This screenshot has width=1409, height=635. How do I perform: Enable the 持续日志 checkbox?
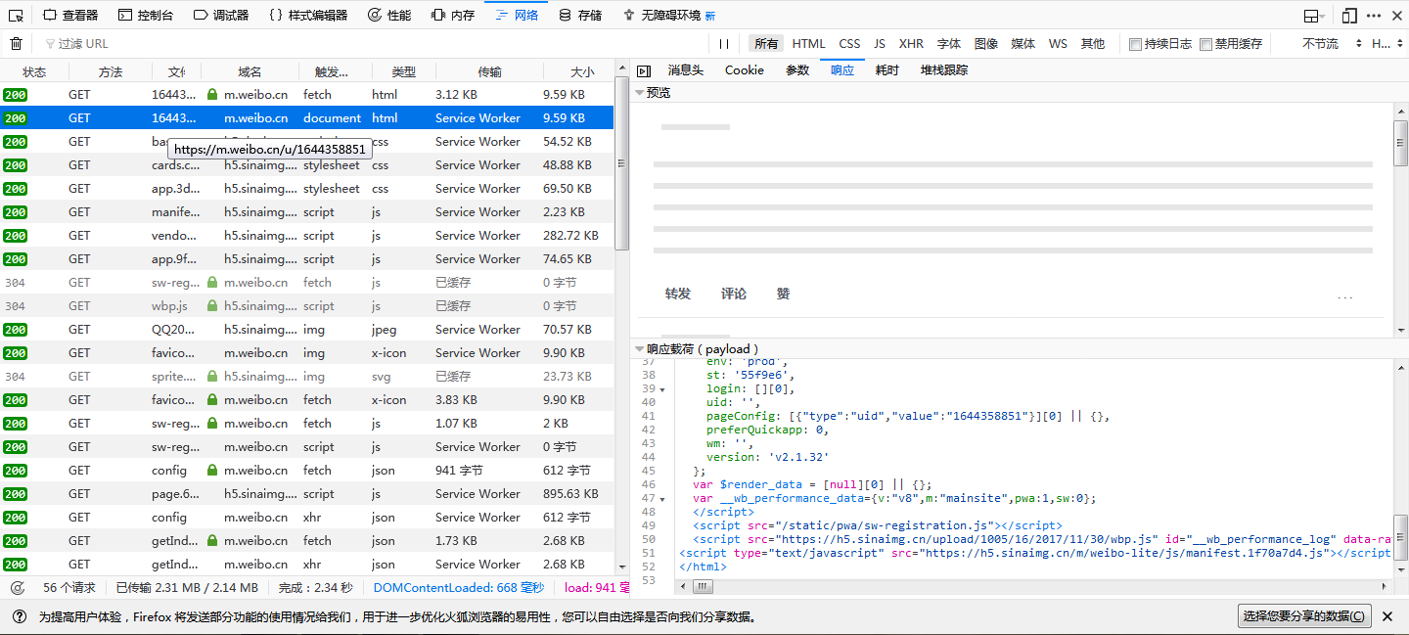click(x=1135, y=44)
